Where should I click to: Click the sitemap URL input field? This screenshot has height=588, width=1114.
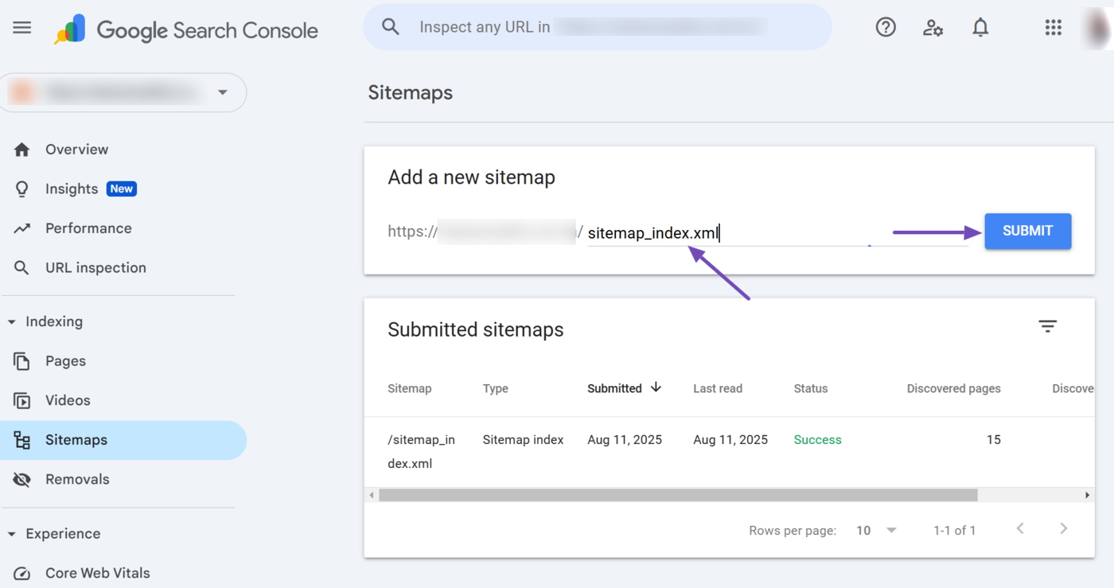776,233
